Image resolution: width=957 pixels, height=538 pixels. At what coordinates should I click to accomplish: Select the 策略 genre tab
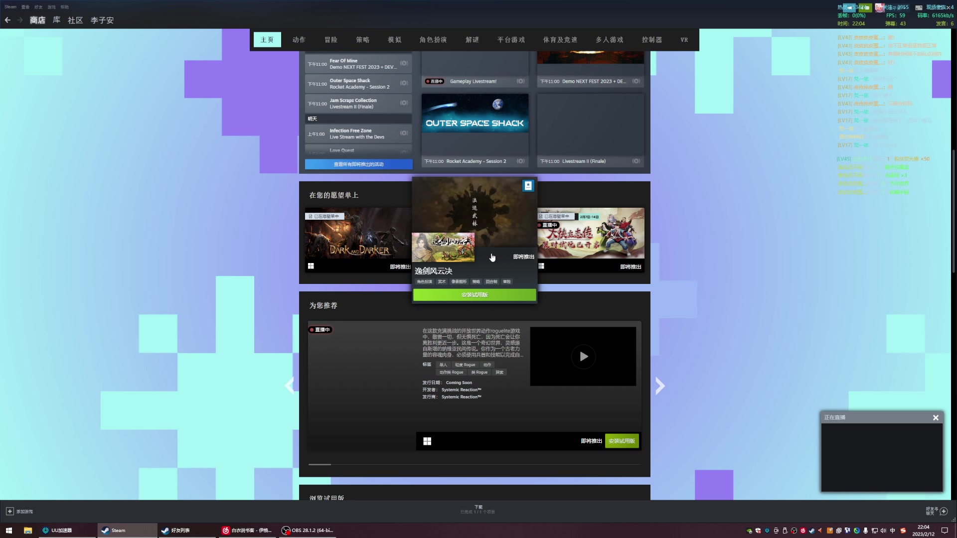(x=363, y=40)
